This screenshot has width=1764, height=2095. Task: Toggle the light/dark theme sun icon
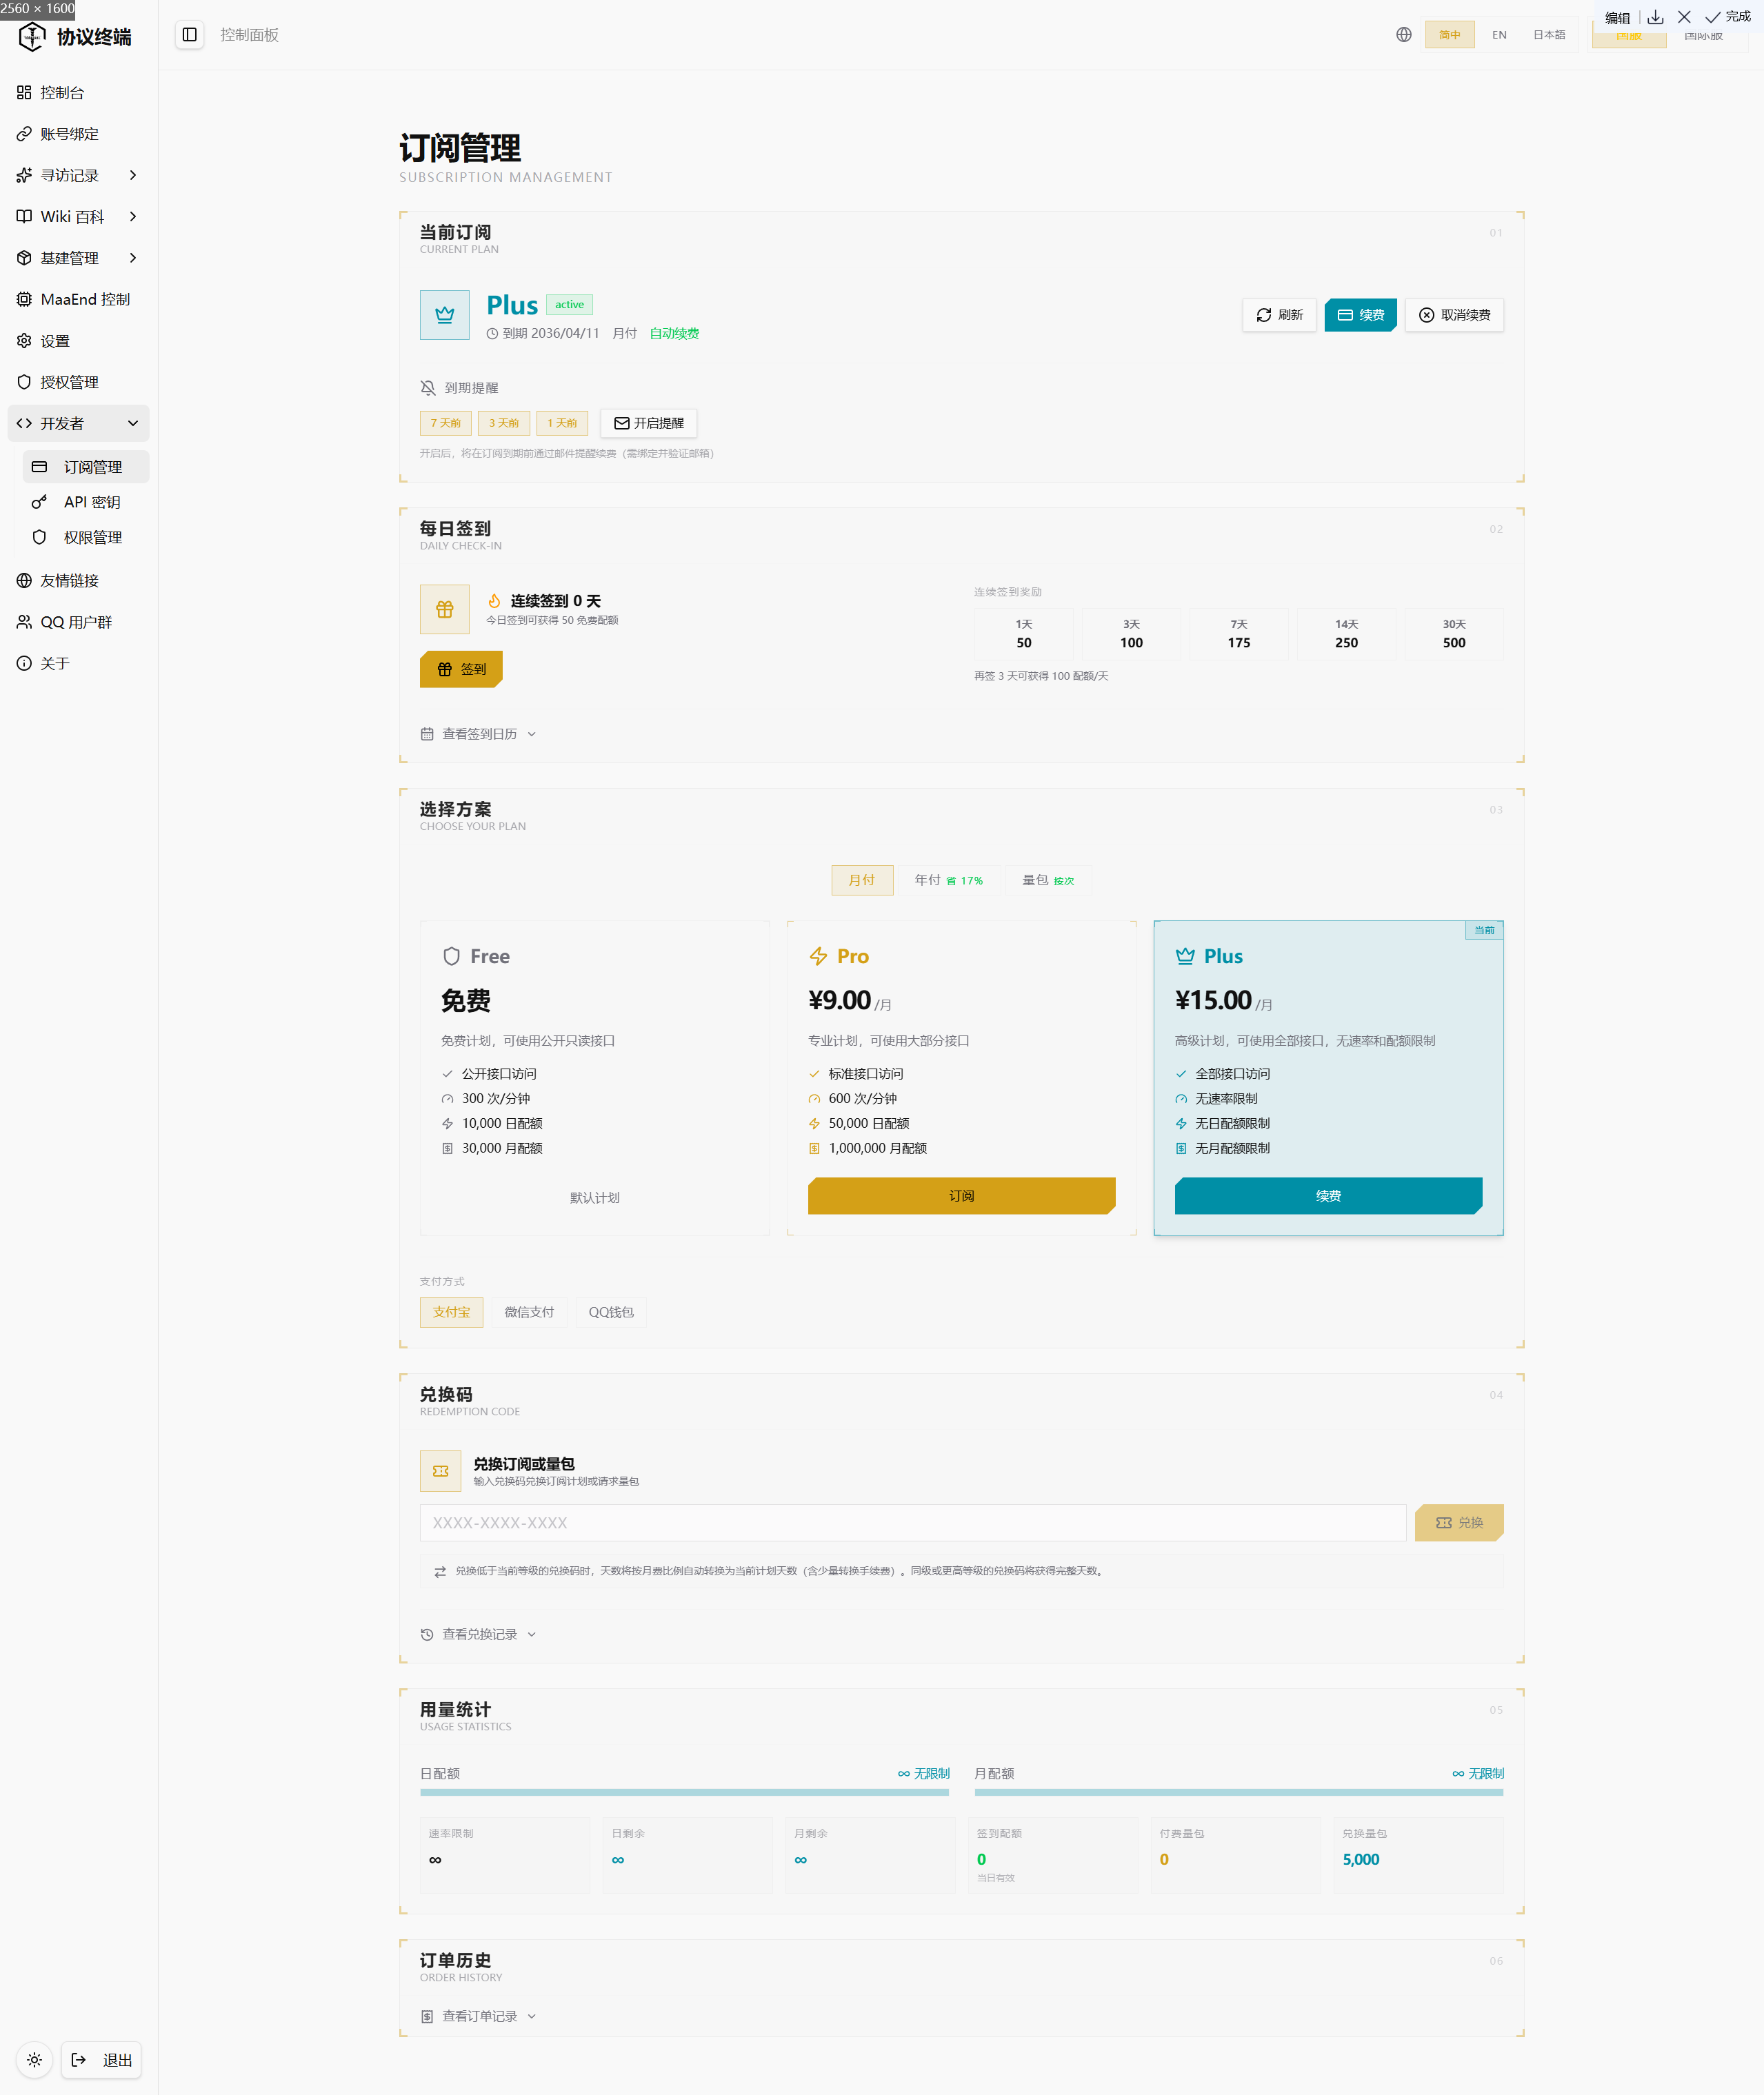click(x=34, y=2060)
